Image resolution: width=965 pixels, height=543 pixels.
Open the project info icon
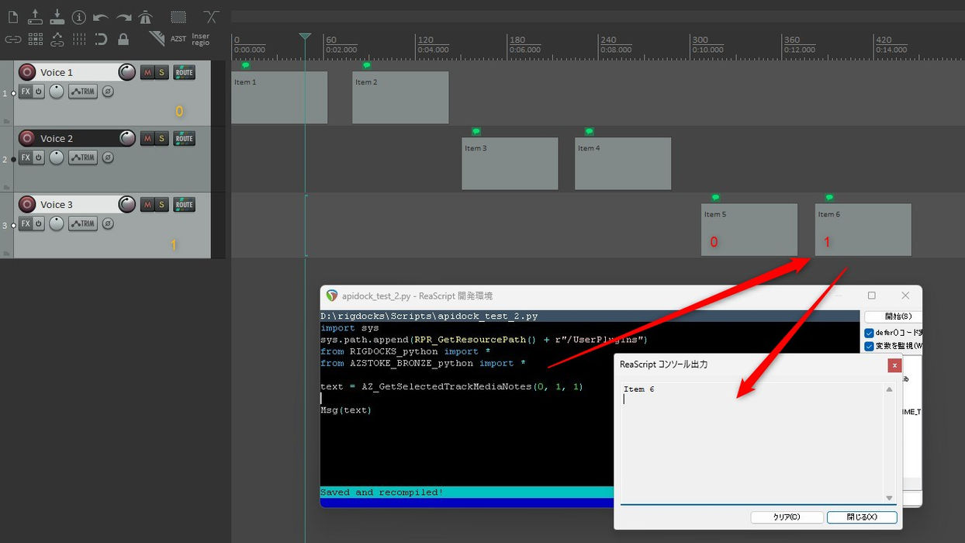(79, 16)
